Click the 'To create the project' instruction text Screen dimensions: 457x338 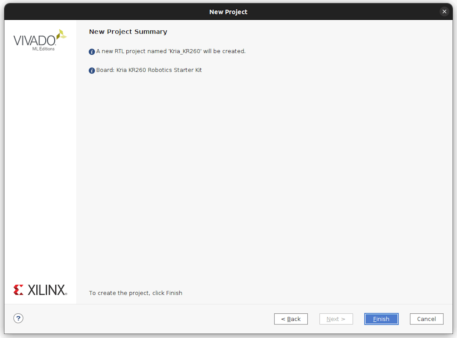pyautogui.click(x=135, y=293)
